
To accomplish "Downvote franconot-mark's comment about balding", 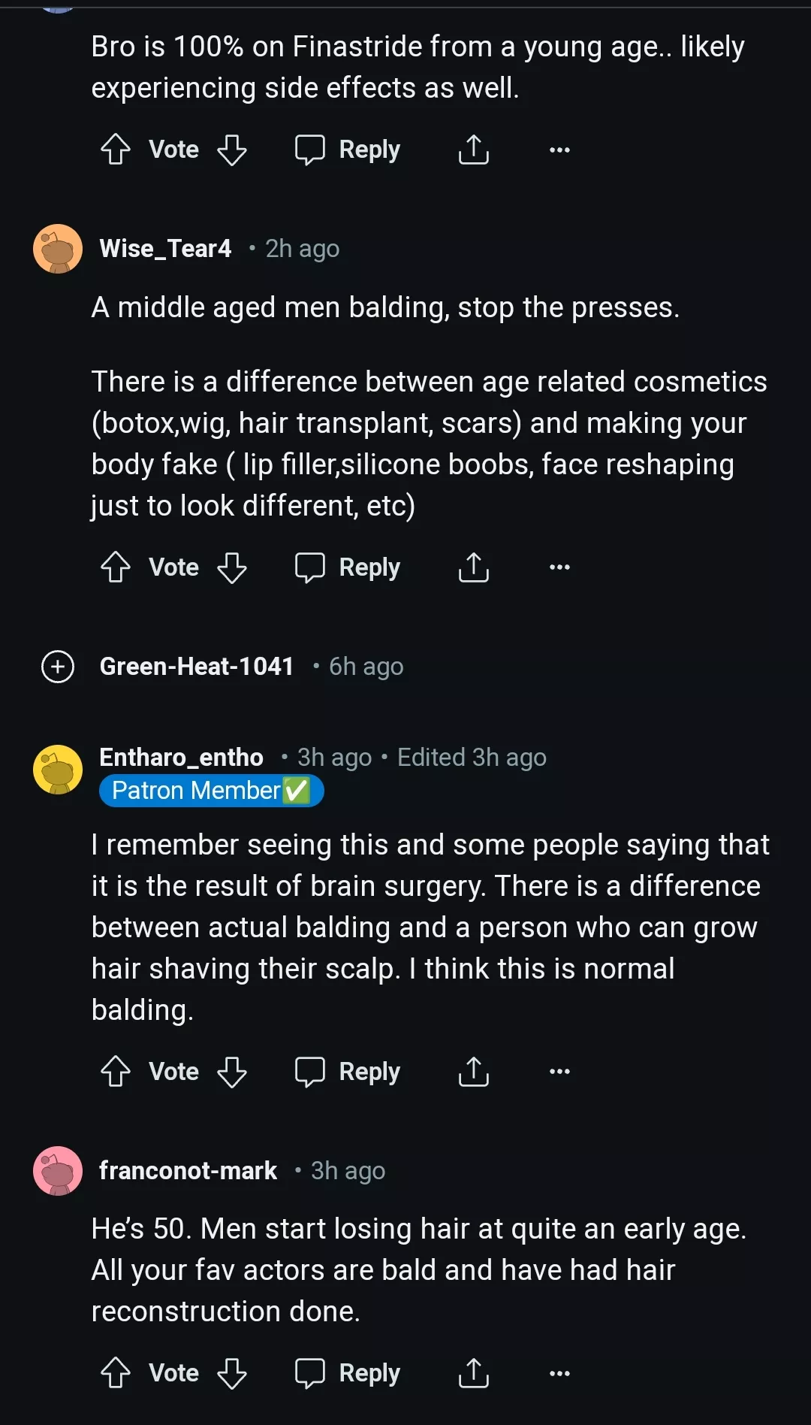I will [x=232, y=1372].
